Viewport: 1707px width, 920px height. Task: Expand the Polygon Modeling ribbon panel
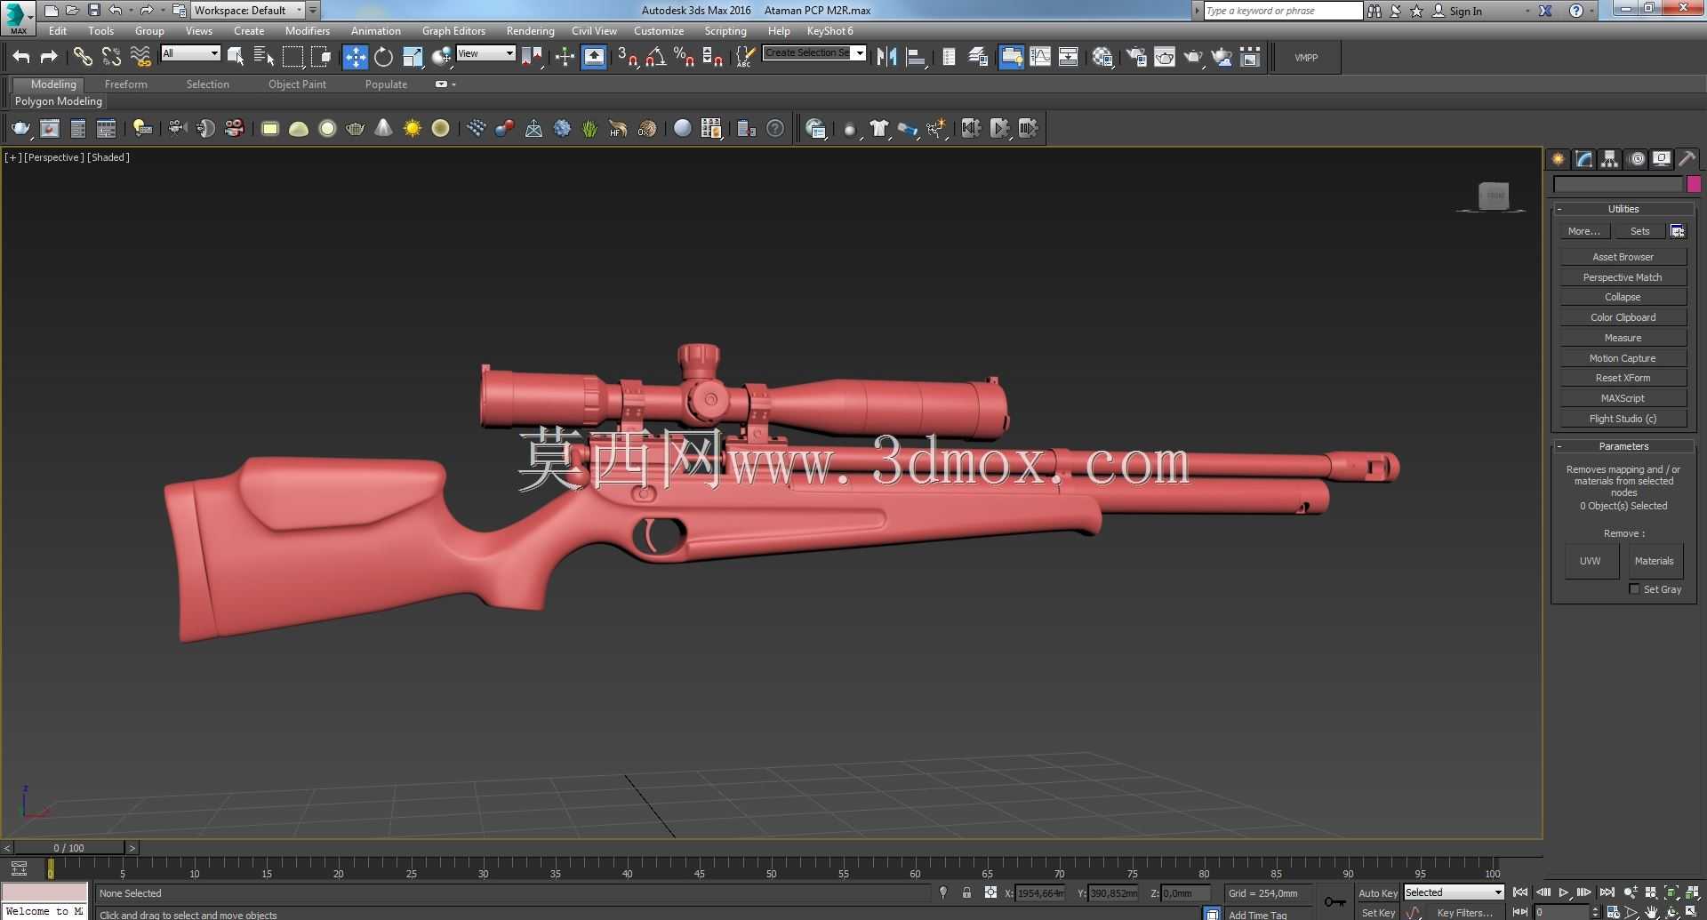point(59,101)
